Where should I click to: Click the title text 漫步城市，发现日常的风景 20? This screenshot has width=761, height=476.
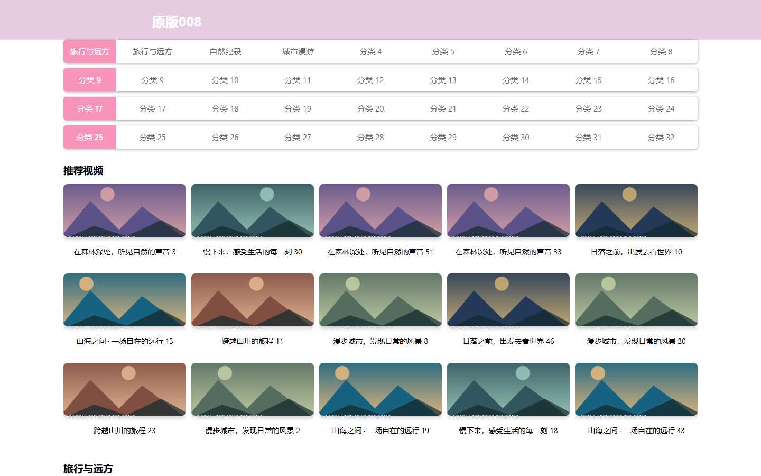pos(636,341)
